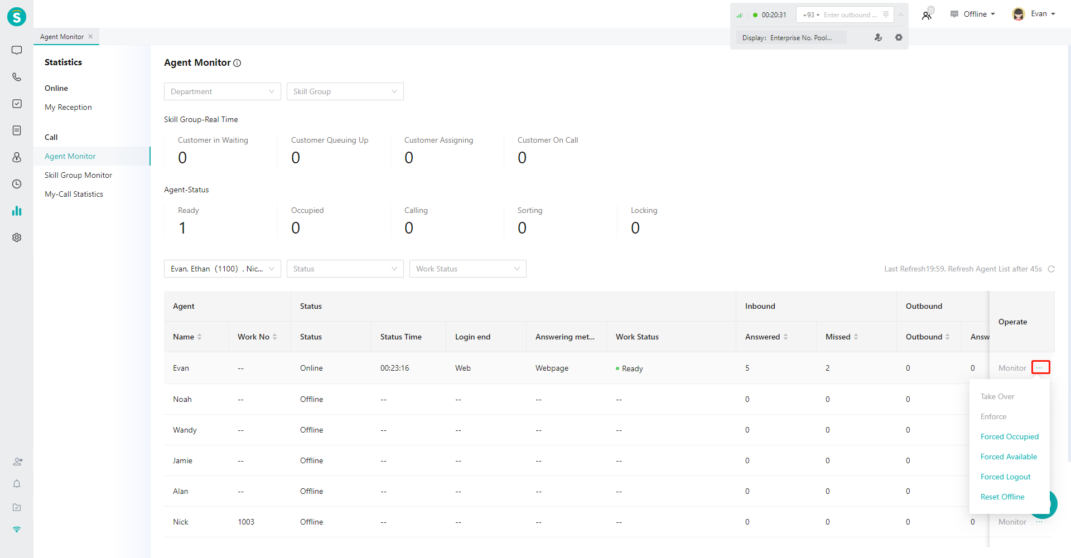Open the Department dropdown

pos(223,91)
